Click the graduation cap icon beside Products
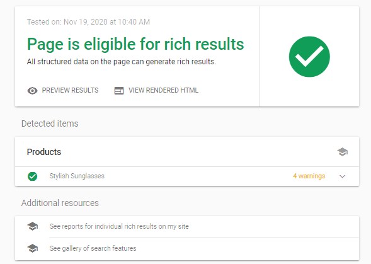This screenshot has height=264, width=371. 342,152
